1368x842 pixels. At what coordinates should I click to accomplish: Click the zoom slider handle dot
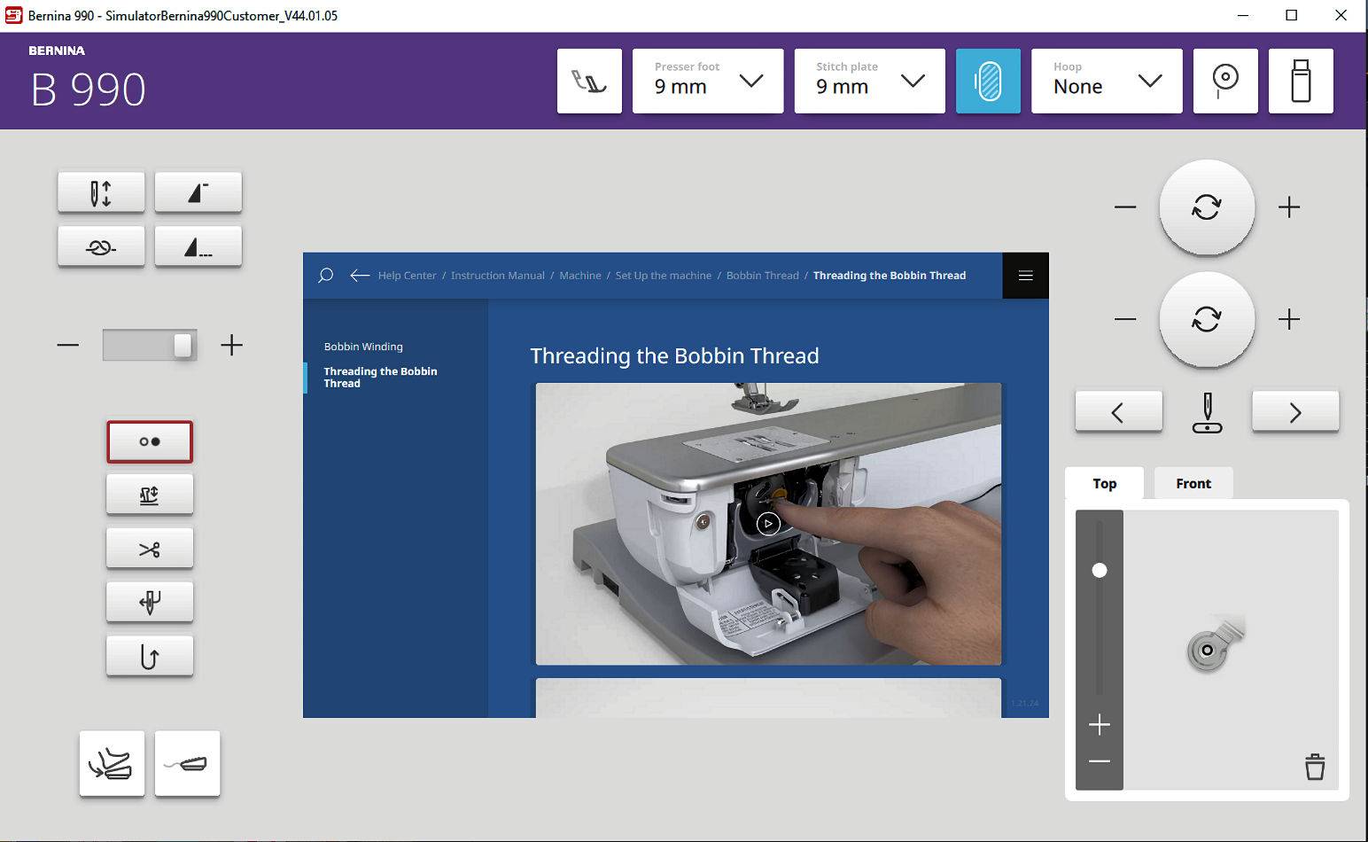(1100, 570)
